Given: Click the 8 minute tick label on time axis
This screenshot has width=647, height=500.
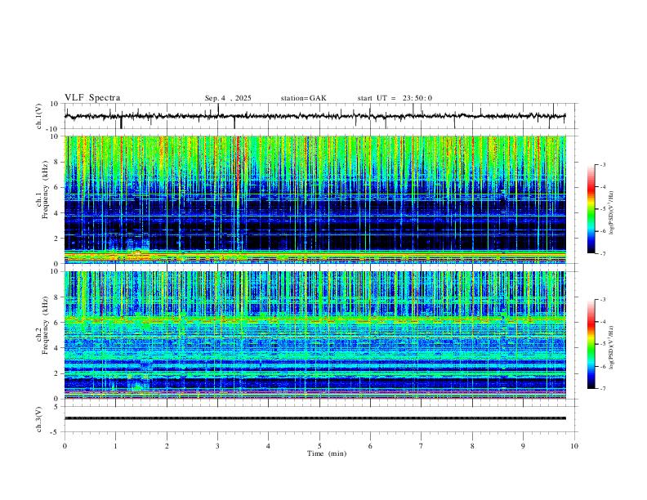Looking at the screenshot, I should point(472,446).
